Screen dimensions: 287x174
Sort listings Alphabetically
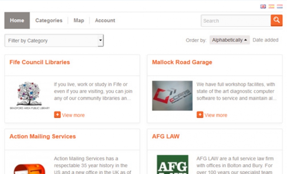tap(230, 40)
